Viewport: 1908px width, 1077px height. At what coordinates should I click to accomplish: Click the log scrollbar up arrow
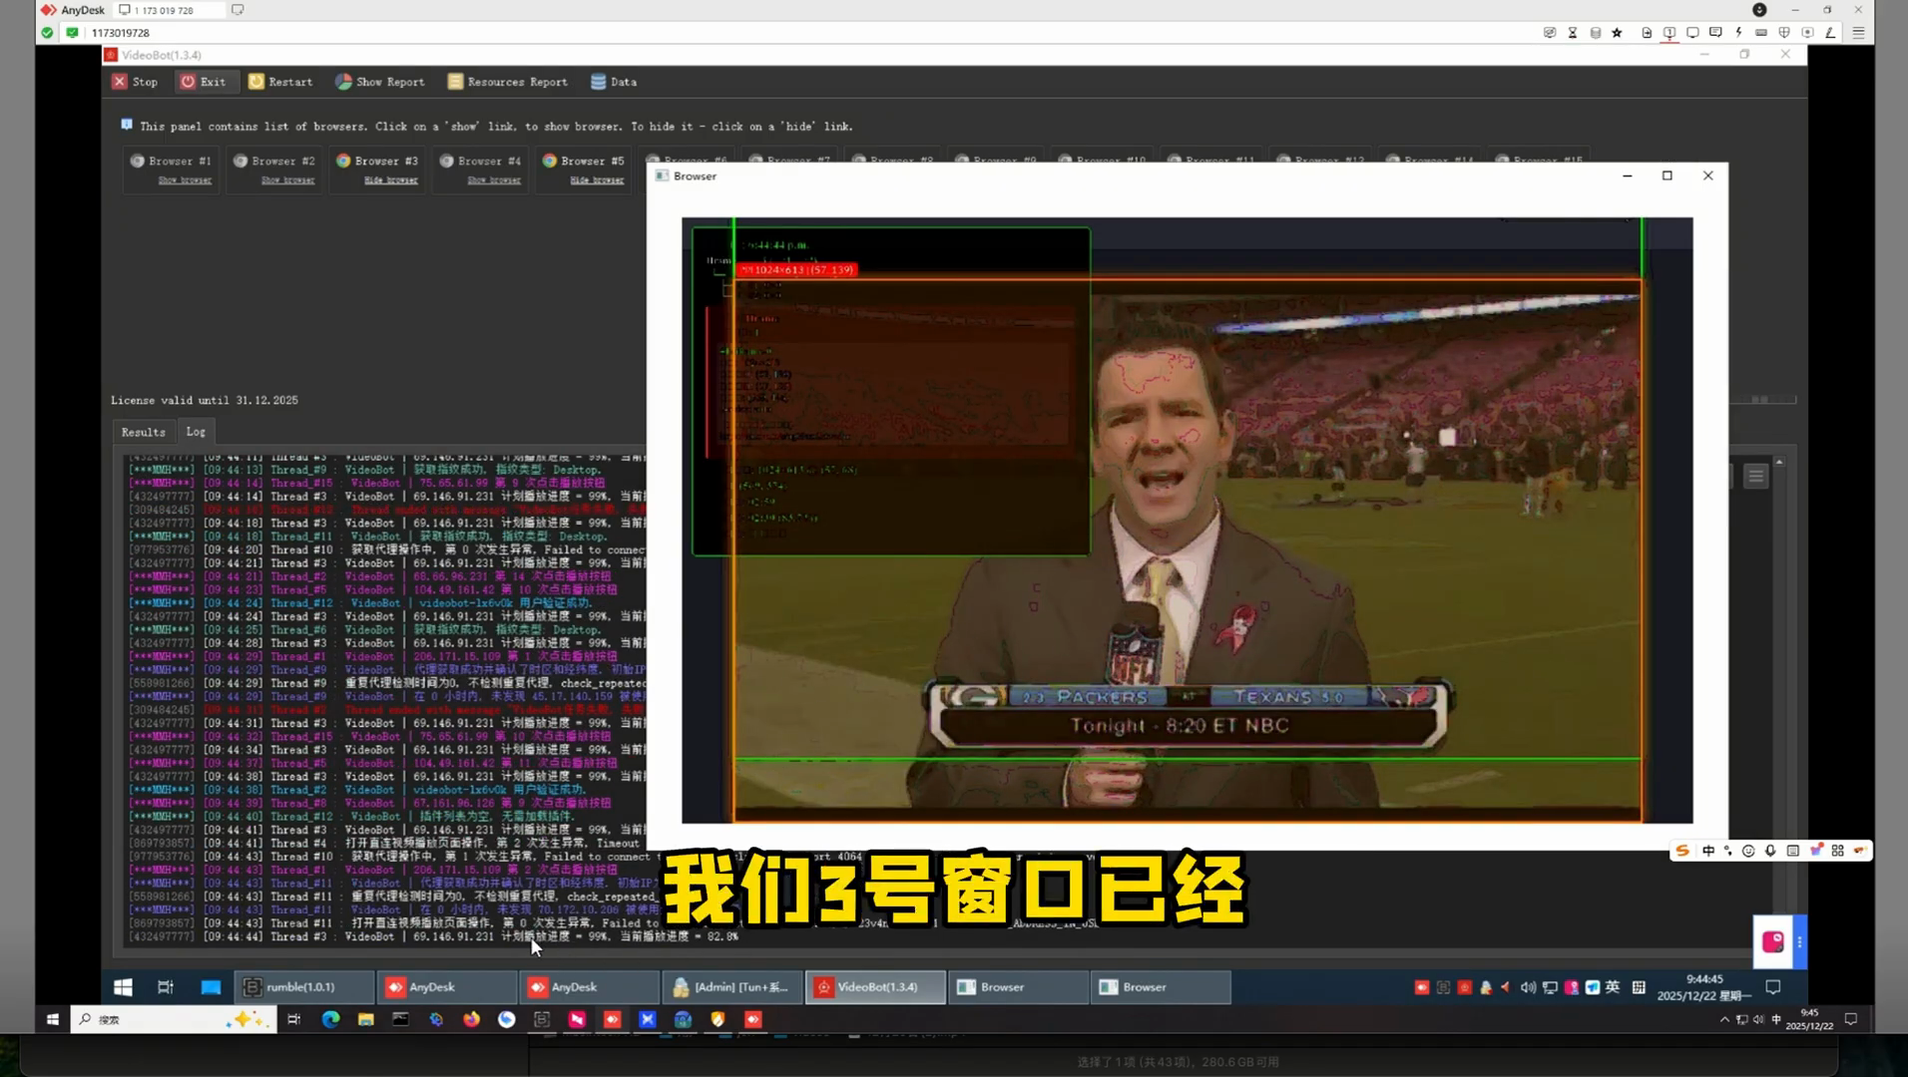(x=1779, y=463)
